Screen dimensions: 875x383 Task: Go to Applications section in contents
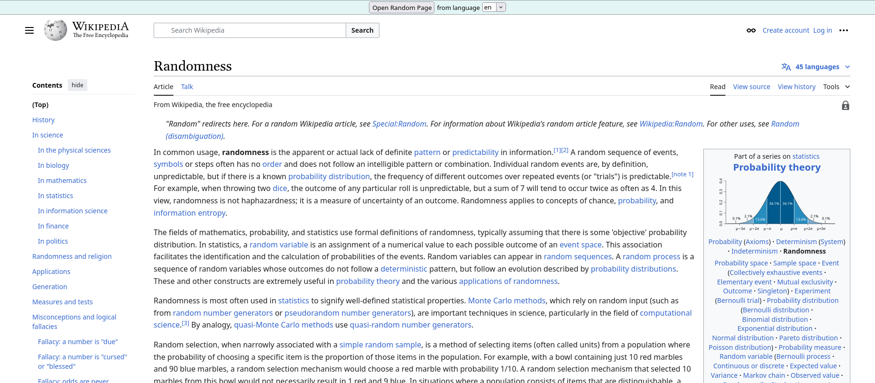coord(51,272)
